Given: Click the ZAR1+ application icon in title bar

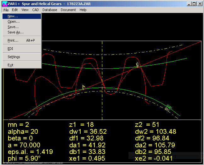Looking at the screenshot, I should [5, 4].
